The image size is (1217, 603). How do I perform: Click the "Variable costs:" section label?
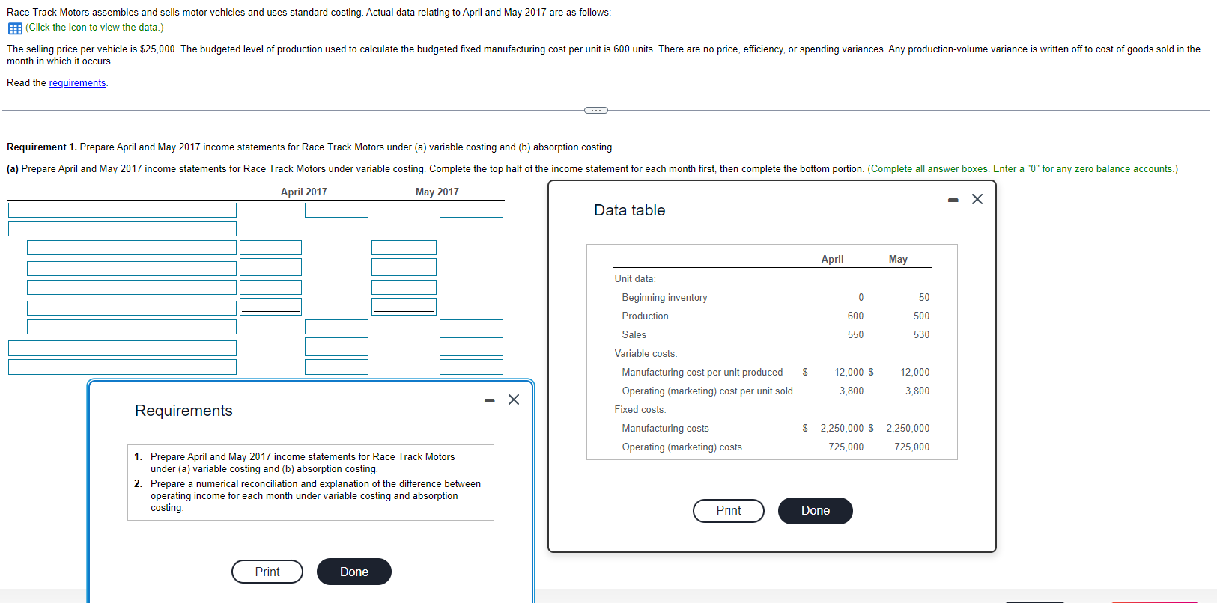(646, 354)
